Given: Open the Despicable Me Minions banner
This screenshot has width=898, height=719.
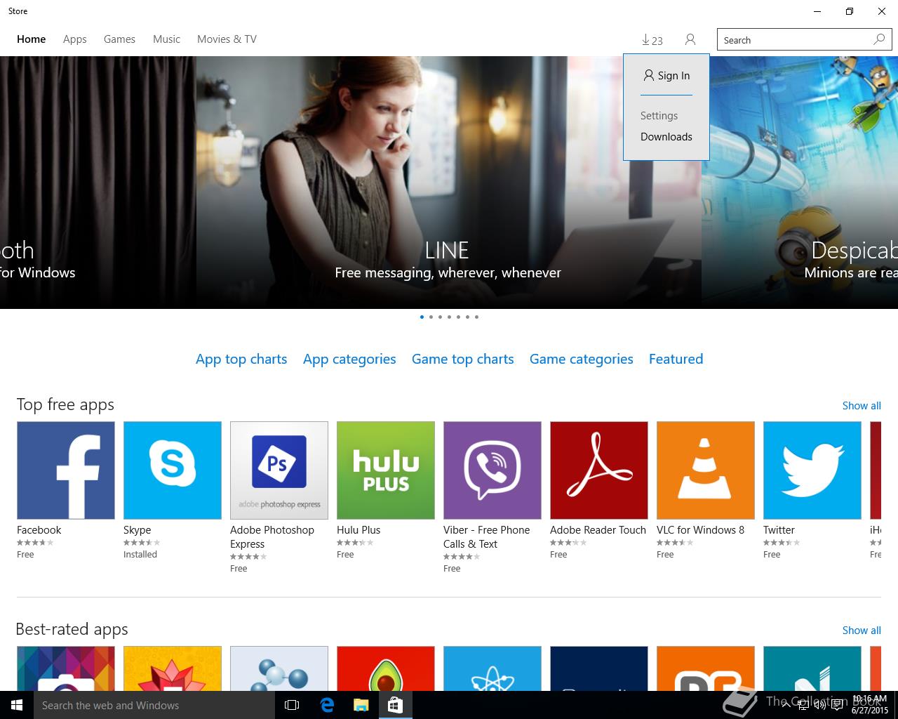Looking at the screenshot, I should pyautogui.click(x=800, y=183).
